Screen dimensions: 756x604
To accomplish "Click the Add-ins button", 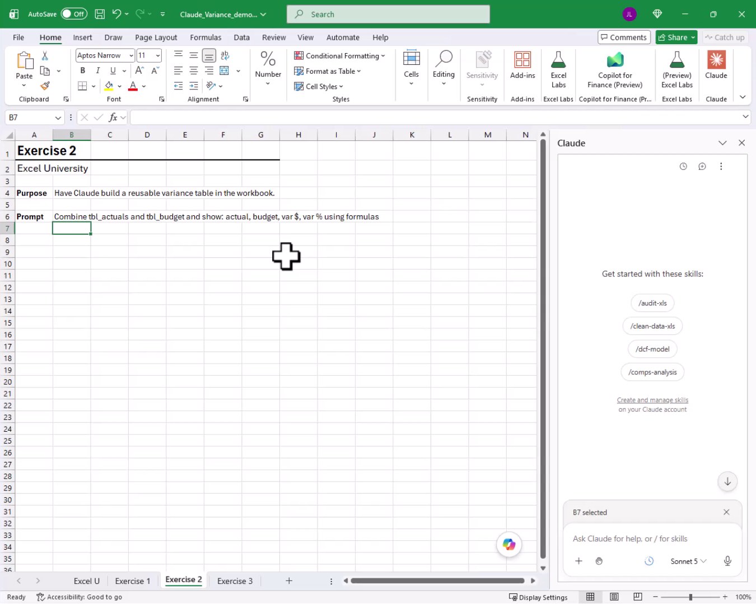I will coord(522,66).
